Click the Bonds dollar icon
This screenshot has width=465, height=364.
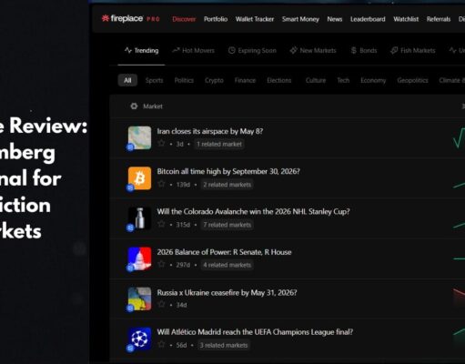click(354, 50)
